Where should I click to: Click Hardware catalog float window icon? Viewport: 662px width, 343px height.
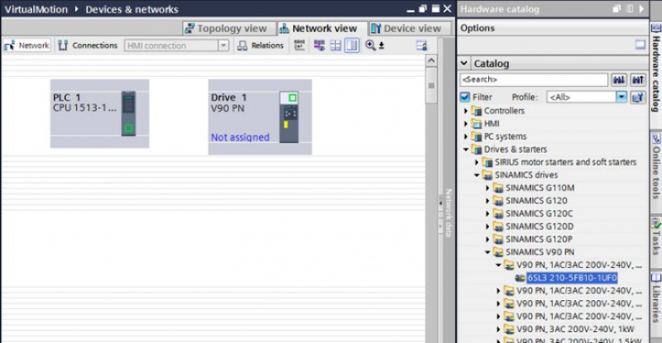click(616, 9)
